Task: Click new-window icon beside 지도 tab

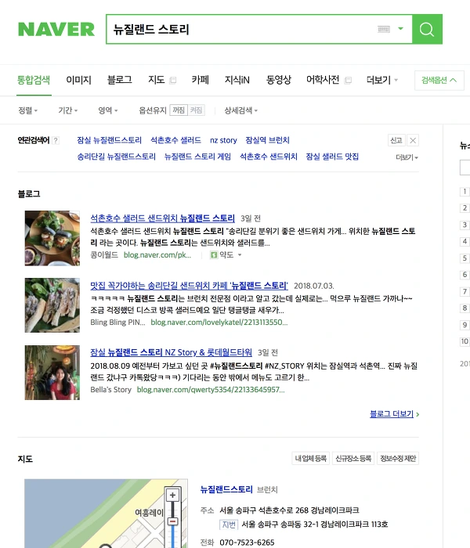Action: [173, 81]
